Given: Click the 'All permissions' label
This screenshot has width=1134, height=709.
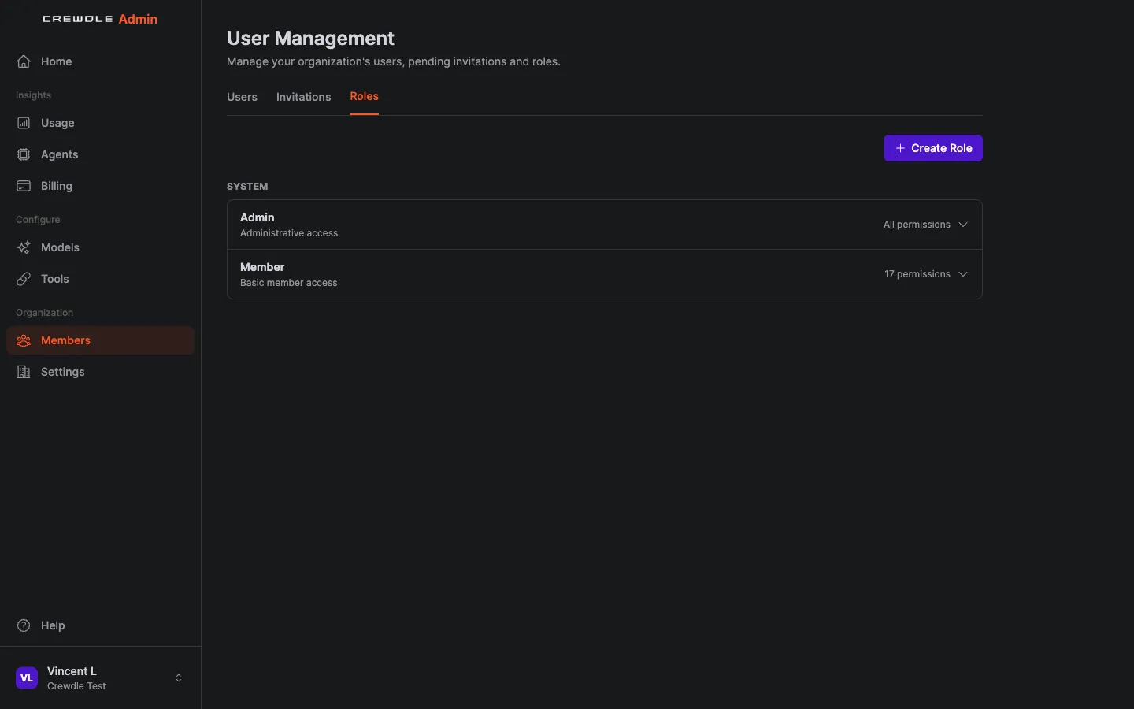Looking at the screenshot, I should pyautogui.click(x=917, y=225).
